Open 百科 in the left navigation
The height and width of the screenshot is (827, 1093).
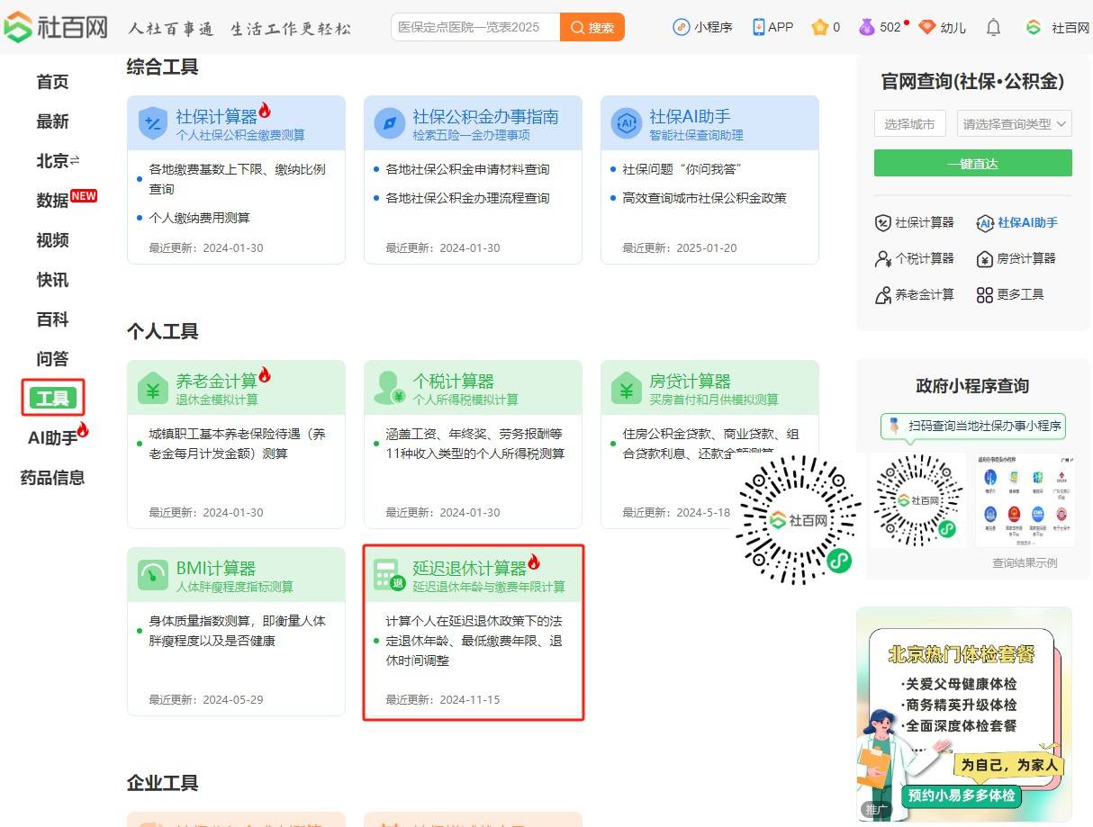click(x=52, y=319)
